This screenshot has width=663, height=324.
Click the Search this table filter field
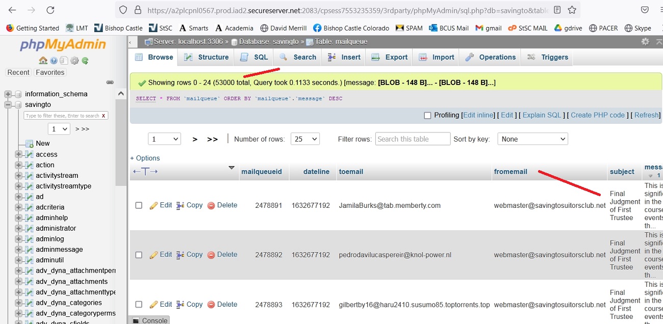coord(413,139)
